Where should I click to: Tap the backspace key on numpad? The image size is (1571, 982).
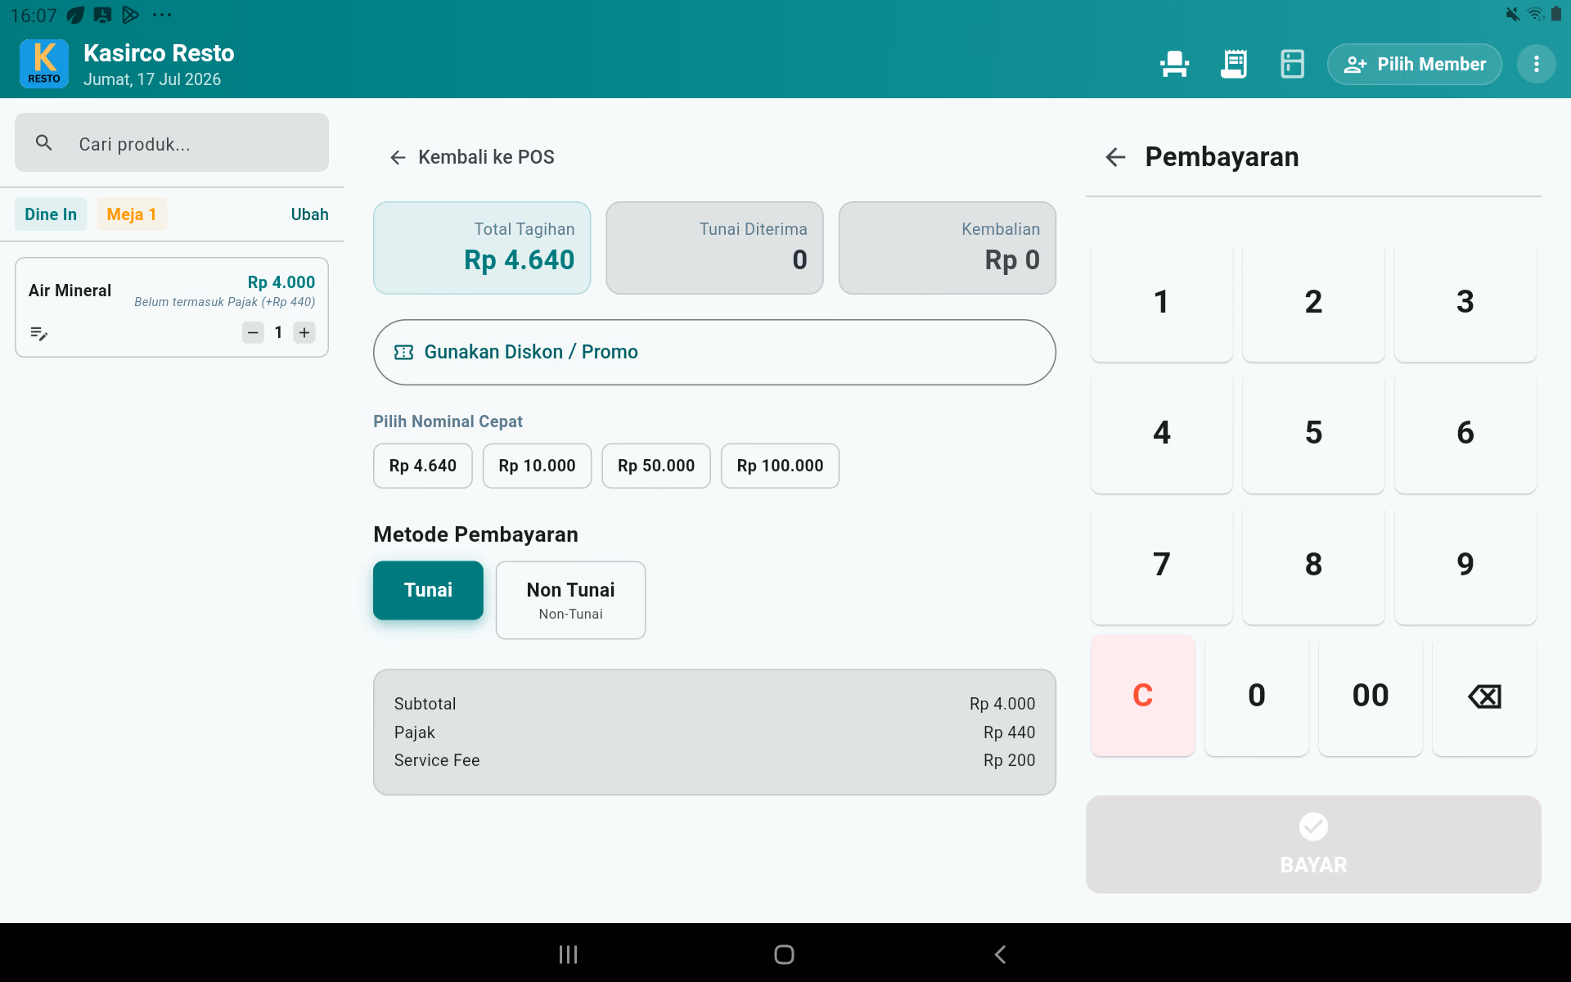(x=1484, y=696)
